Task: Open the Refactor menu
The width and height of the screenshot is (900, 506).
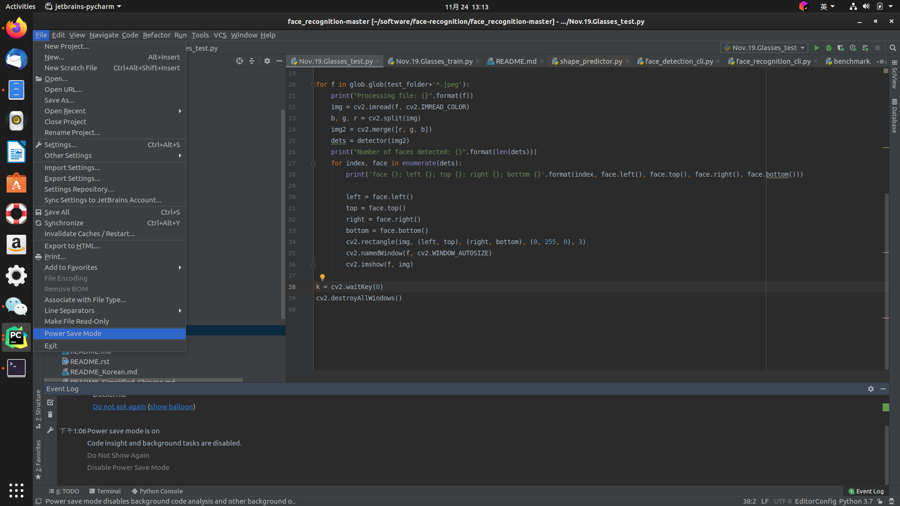Action: (x=156, y=35)
